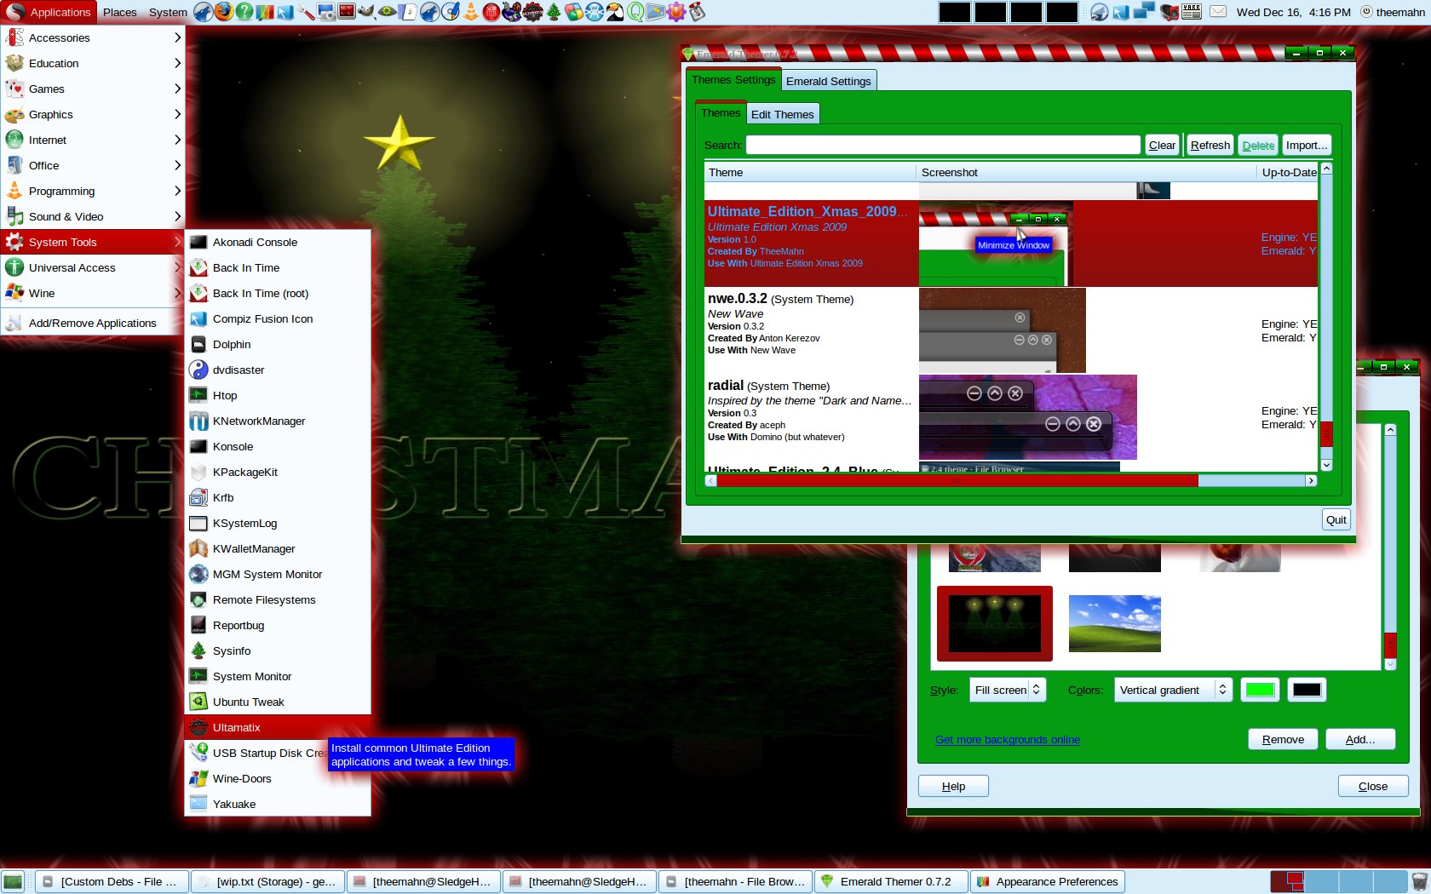Launch Yakuake

pos(278,804)
